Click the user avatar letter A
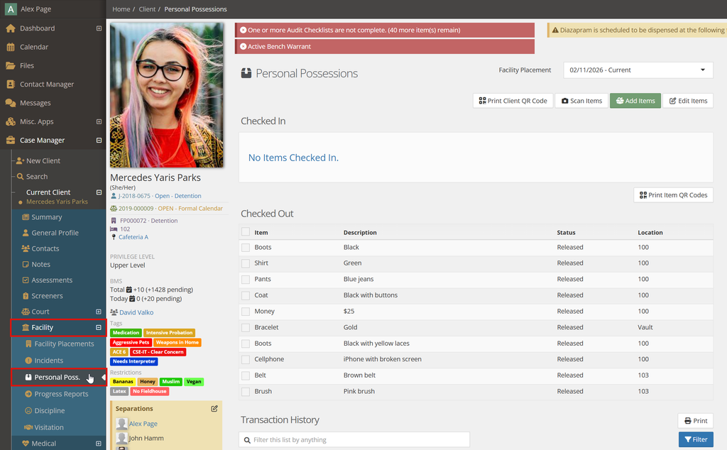This screenshot has height=450, width=727. click(11, 9)
